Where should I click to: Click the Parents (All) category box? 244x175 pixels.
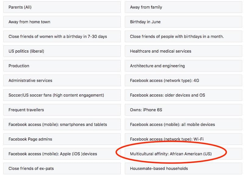[x=62, y=7]
